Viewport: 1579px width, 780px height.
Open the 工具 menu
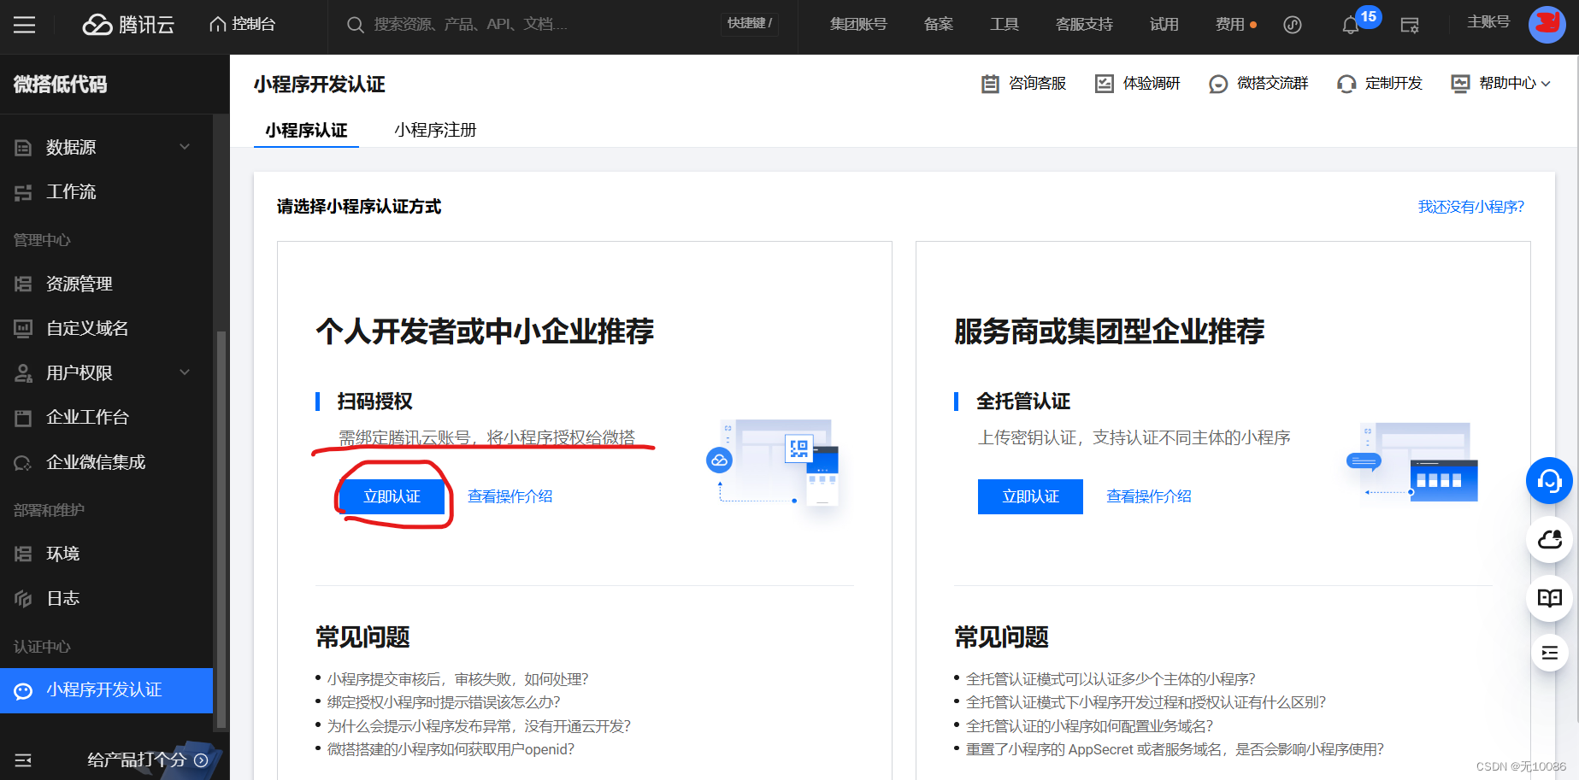pyautogui.click(x=1005, y=24)
